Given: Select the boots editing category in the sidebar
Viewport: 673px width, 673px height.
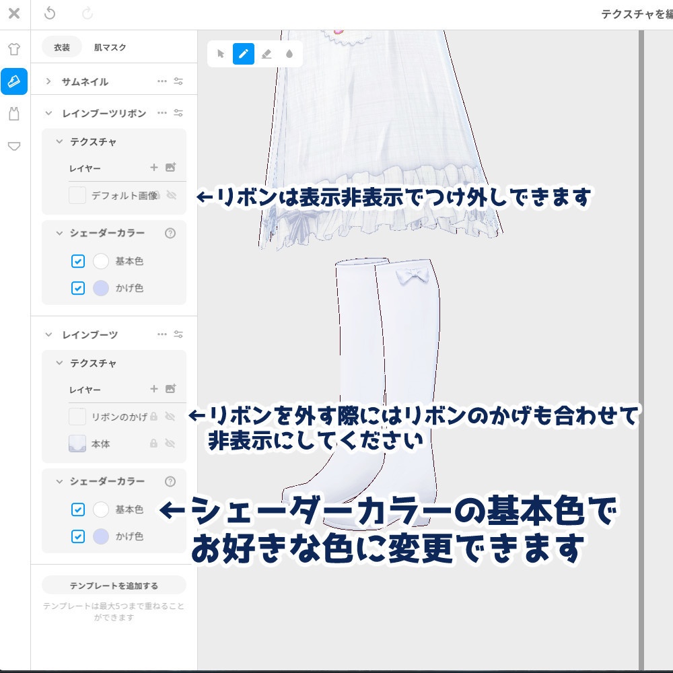Looking at the screenshot, I should tap(13, 82).
